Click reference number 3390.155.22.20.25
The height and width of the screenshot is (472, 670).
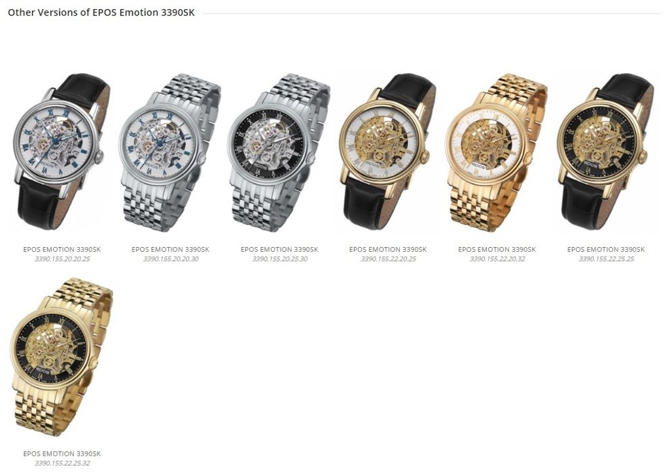click(x=388, y=259)
